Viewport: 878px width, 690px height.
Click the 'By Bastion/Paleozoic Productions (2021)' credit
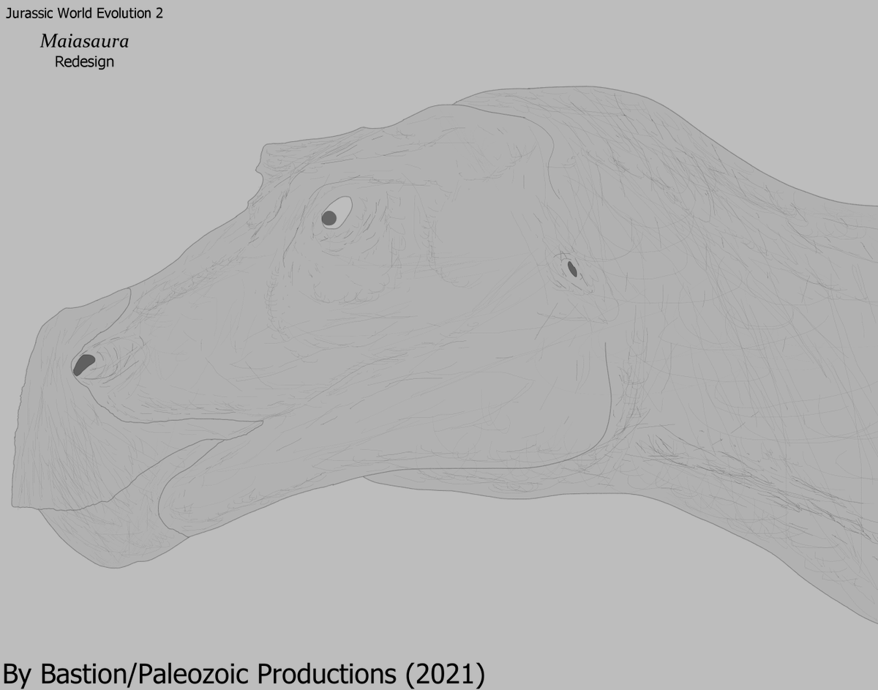244,674
